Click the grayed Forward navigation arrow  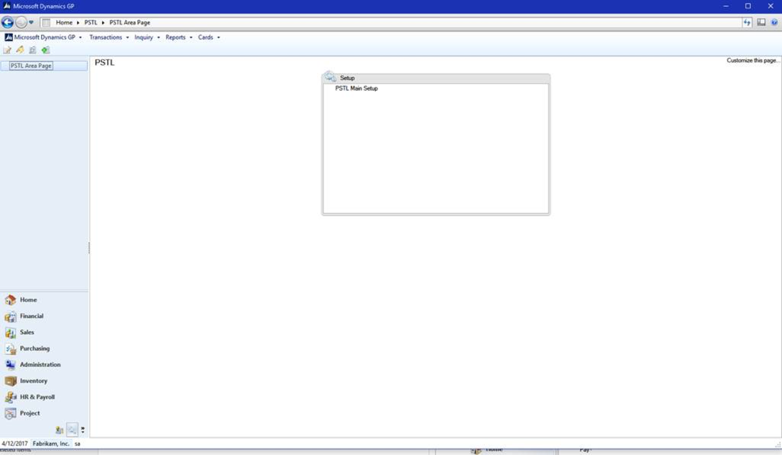click(x=21, y=22)
